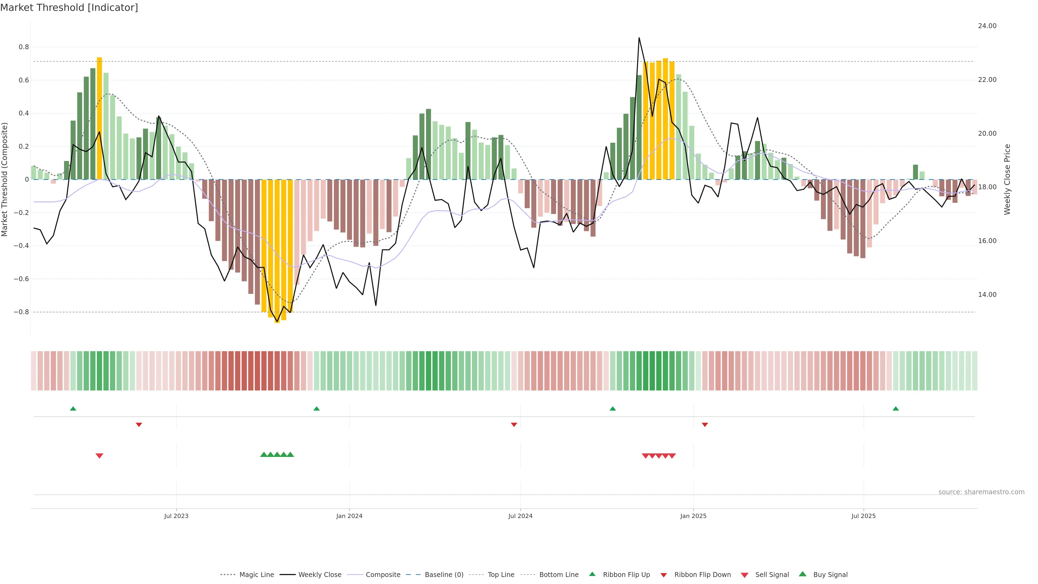Click the latest Ribbon Flip Up marker after Jul 2025
Screen dimensions: 1038x584
pyautogui.click(x=896, y=409)
